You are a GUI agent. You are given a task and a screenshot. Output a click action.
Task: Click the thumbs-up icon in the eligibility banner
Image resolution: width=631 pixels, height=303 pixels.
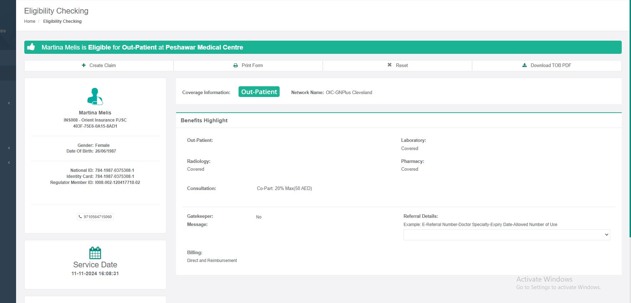(x=31, y=47)
